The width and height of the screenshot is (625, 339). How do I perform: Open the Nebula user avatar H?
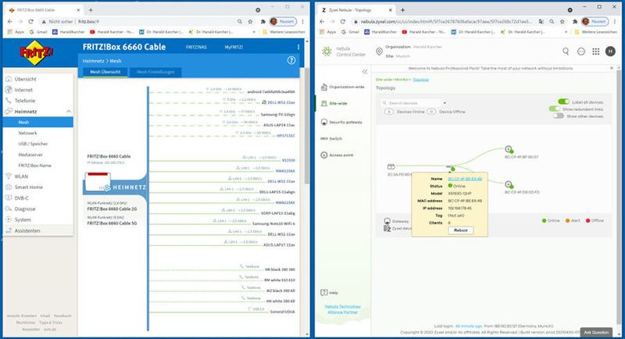click(610, 52)
